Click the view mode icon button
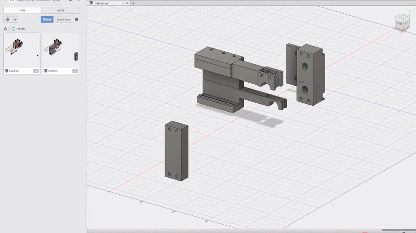Screen dimensions: 416x233 tap(7, 20)
